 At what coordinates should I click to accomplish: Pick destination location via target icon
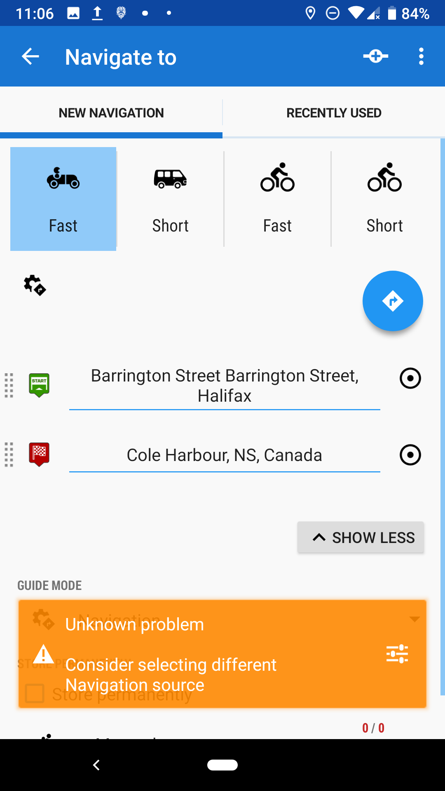410,455
